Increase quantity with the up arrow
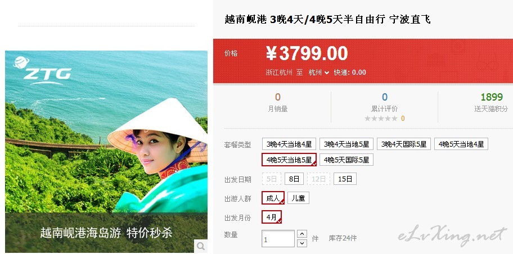Image resolution: width=513 pixels, height=254 pixels. [301, 234]
